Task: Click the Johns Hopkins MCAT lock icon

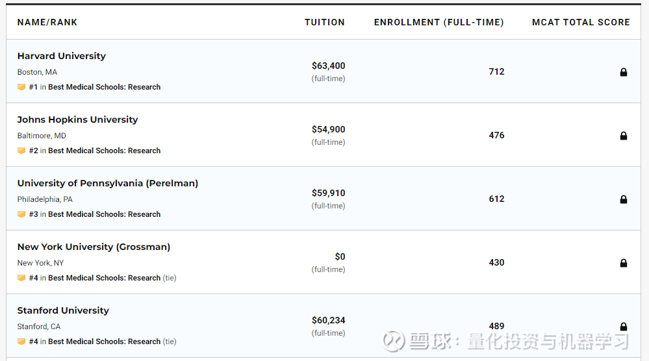Action: point(624,136)
